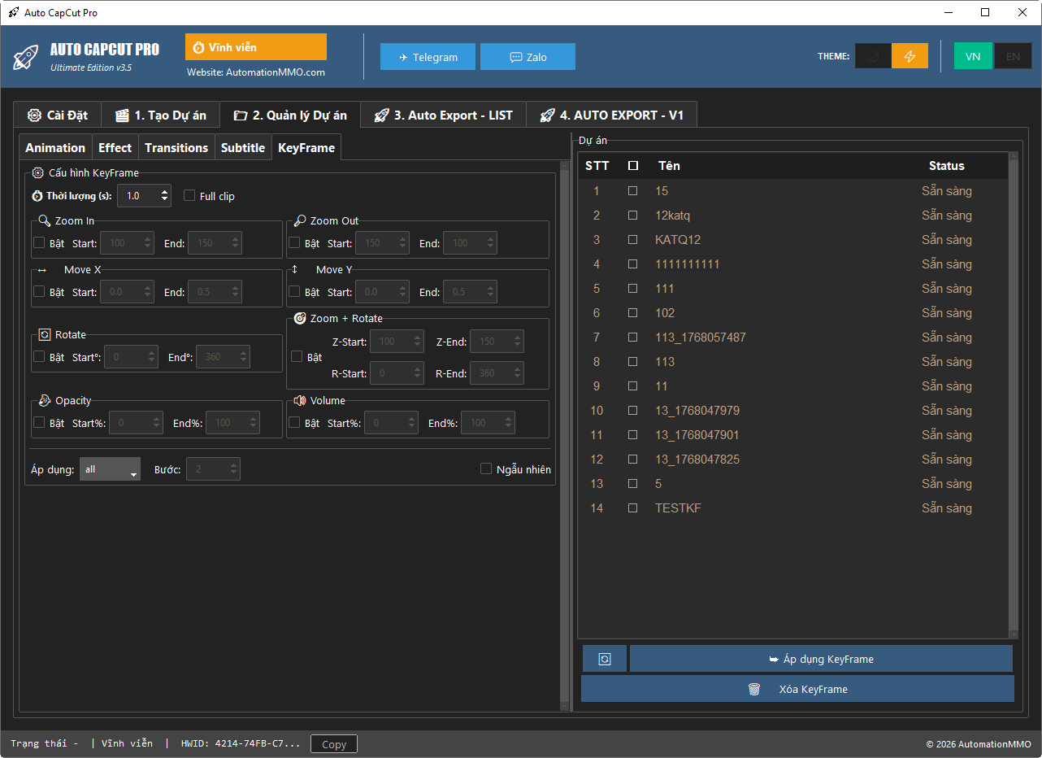Click the Zoom Out Start value field

382,243
